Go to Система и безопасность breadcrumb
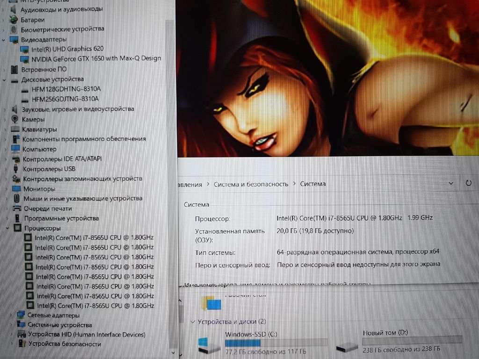Image resolution: width=479 pixels, height=359 pixels. pyautogui.click(x=251, y=184)
